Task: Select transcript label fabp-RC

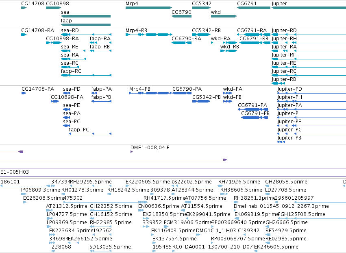Action: [x=71, y=71]
